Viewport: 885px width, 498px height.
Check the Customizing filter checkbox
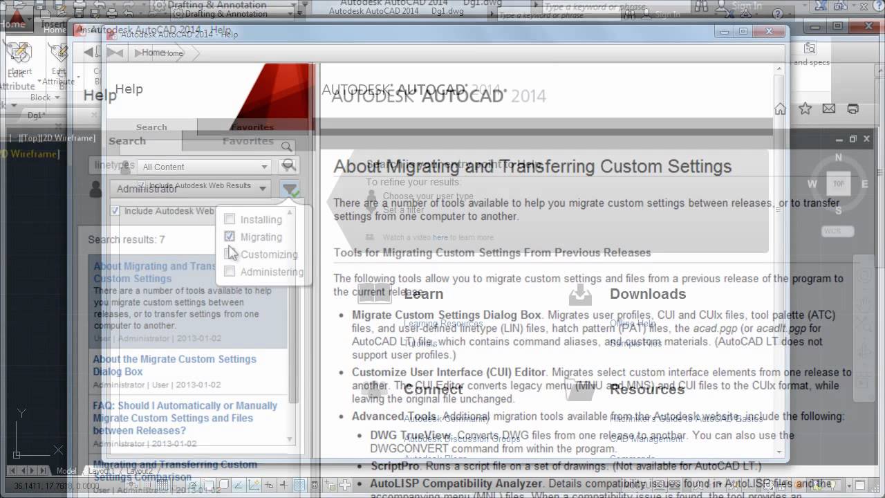(x=230, y=254)
